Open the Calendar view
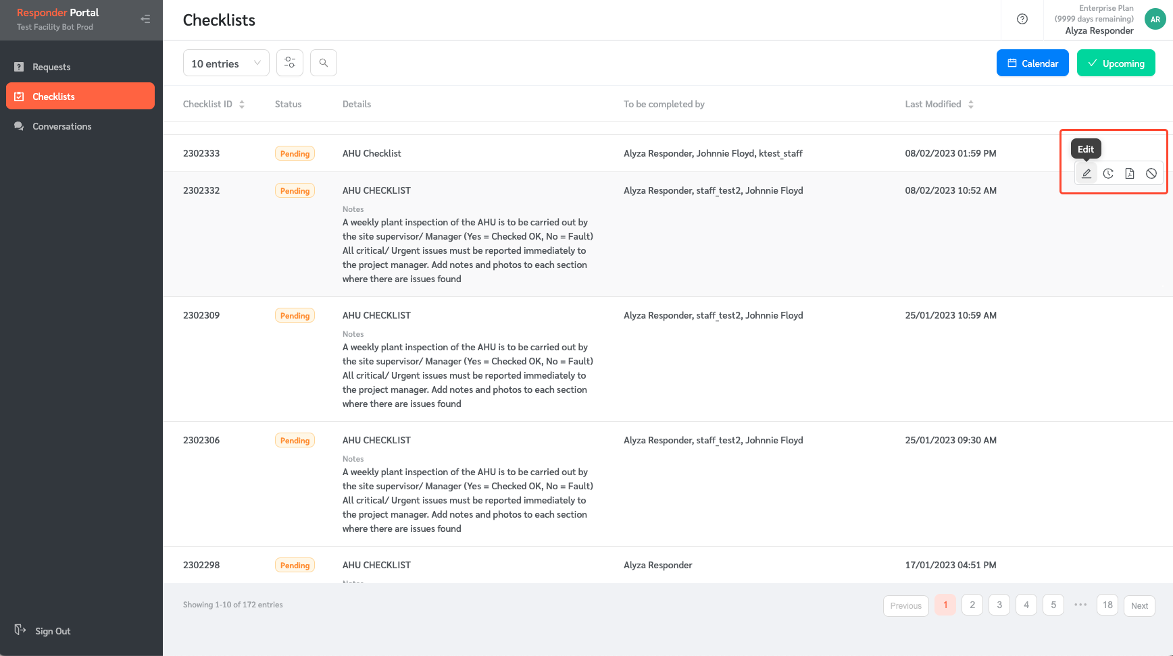 tap(1032, 62)
